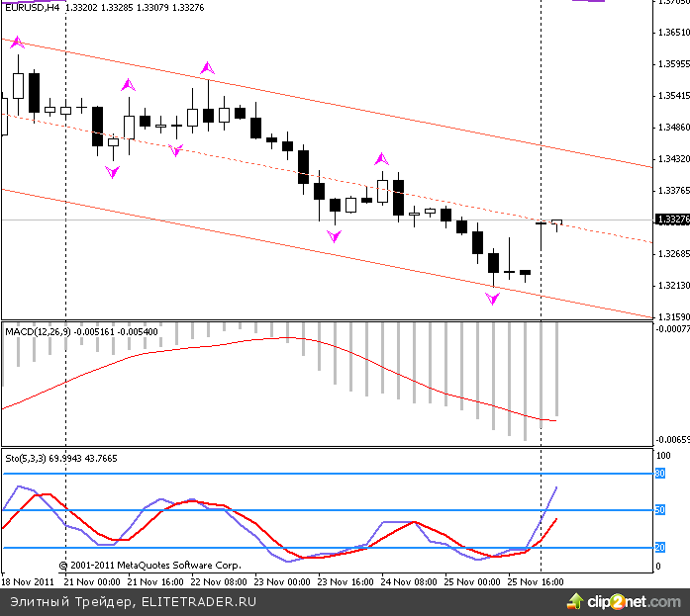Click the down fractal arrow near 21 Nov 16:00

[x=176, y=150]
